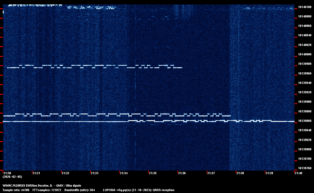314x193 pixels.
Task: Select the 10140020 frequency label
Action: pos(305,45)
